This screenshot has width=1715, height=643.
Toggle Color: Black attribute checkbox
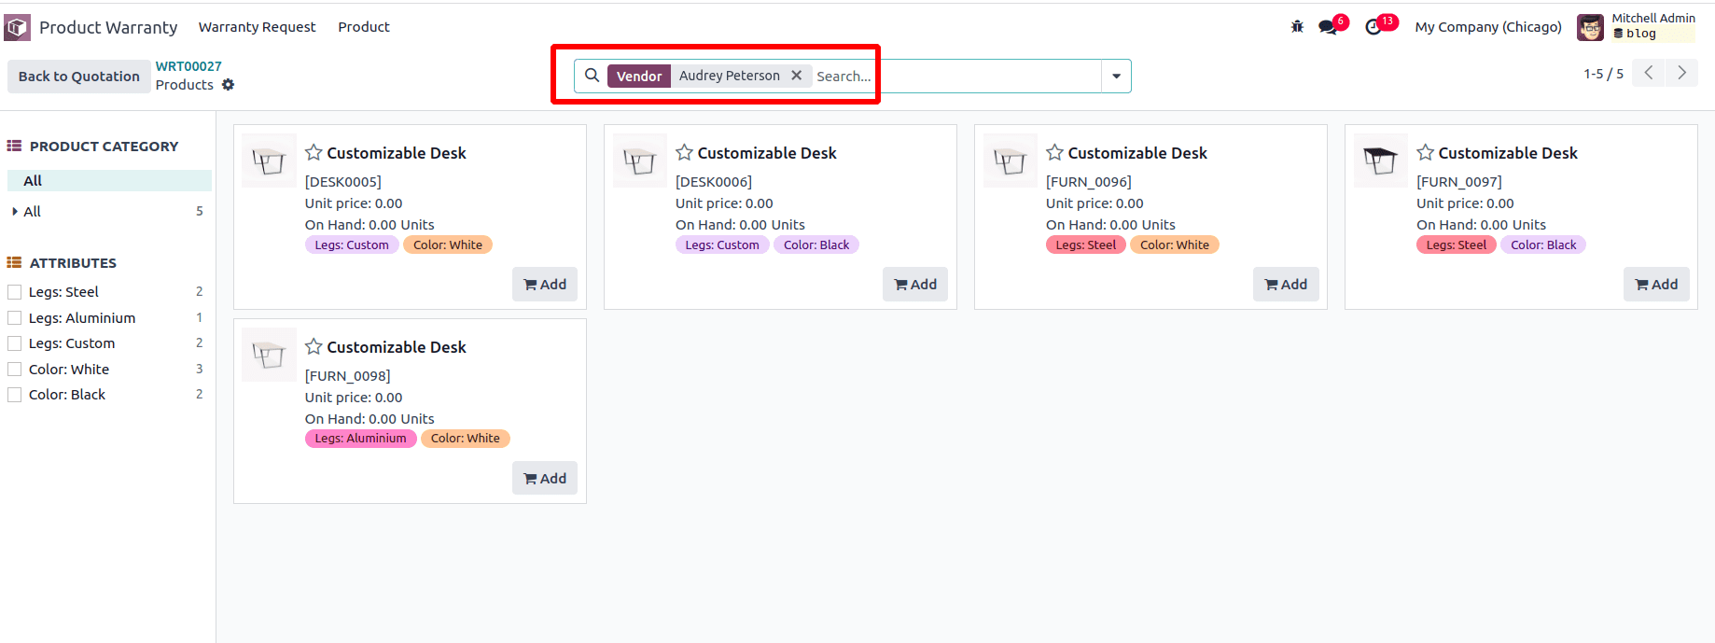tap(14, 395)
